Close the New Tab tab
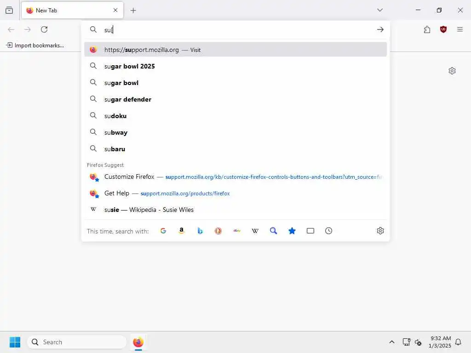Screen dimensions: 471x353 pos(115,10)
